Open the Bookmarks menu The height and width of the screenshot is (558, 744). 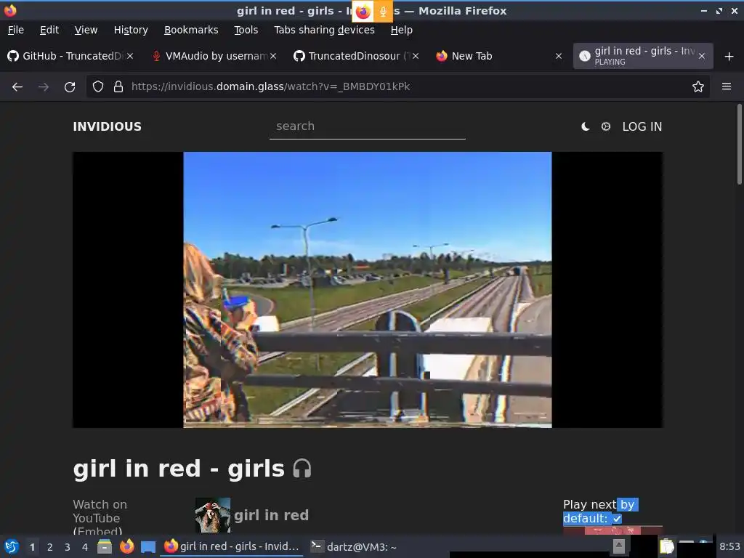(191, 30)
